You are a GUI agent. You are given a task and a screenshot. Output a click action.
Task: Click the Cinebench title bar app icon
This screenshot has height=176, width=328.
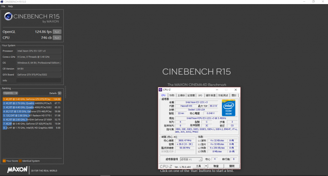[2, 2]
